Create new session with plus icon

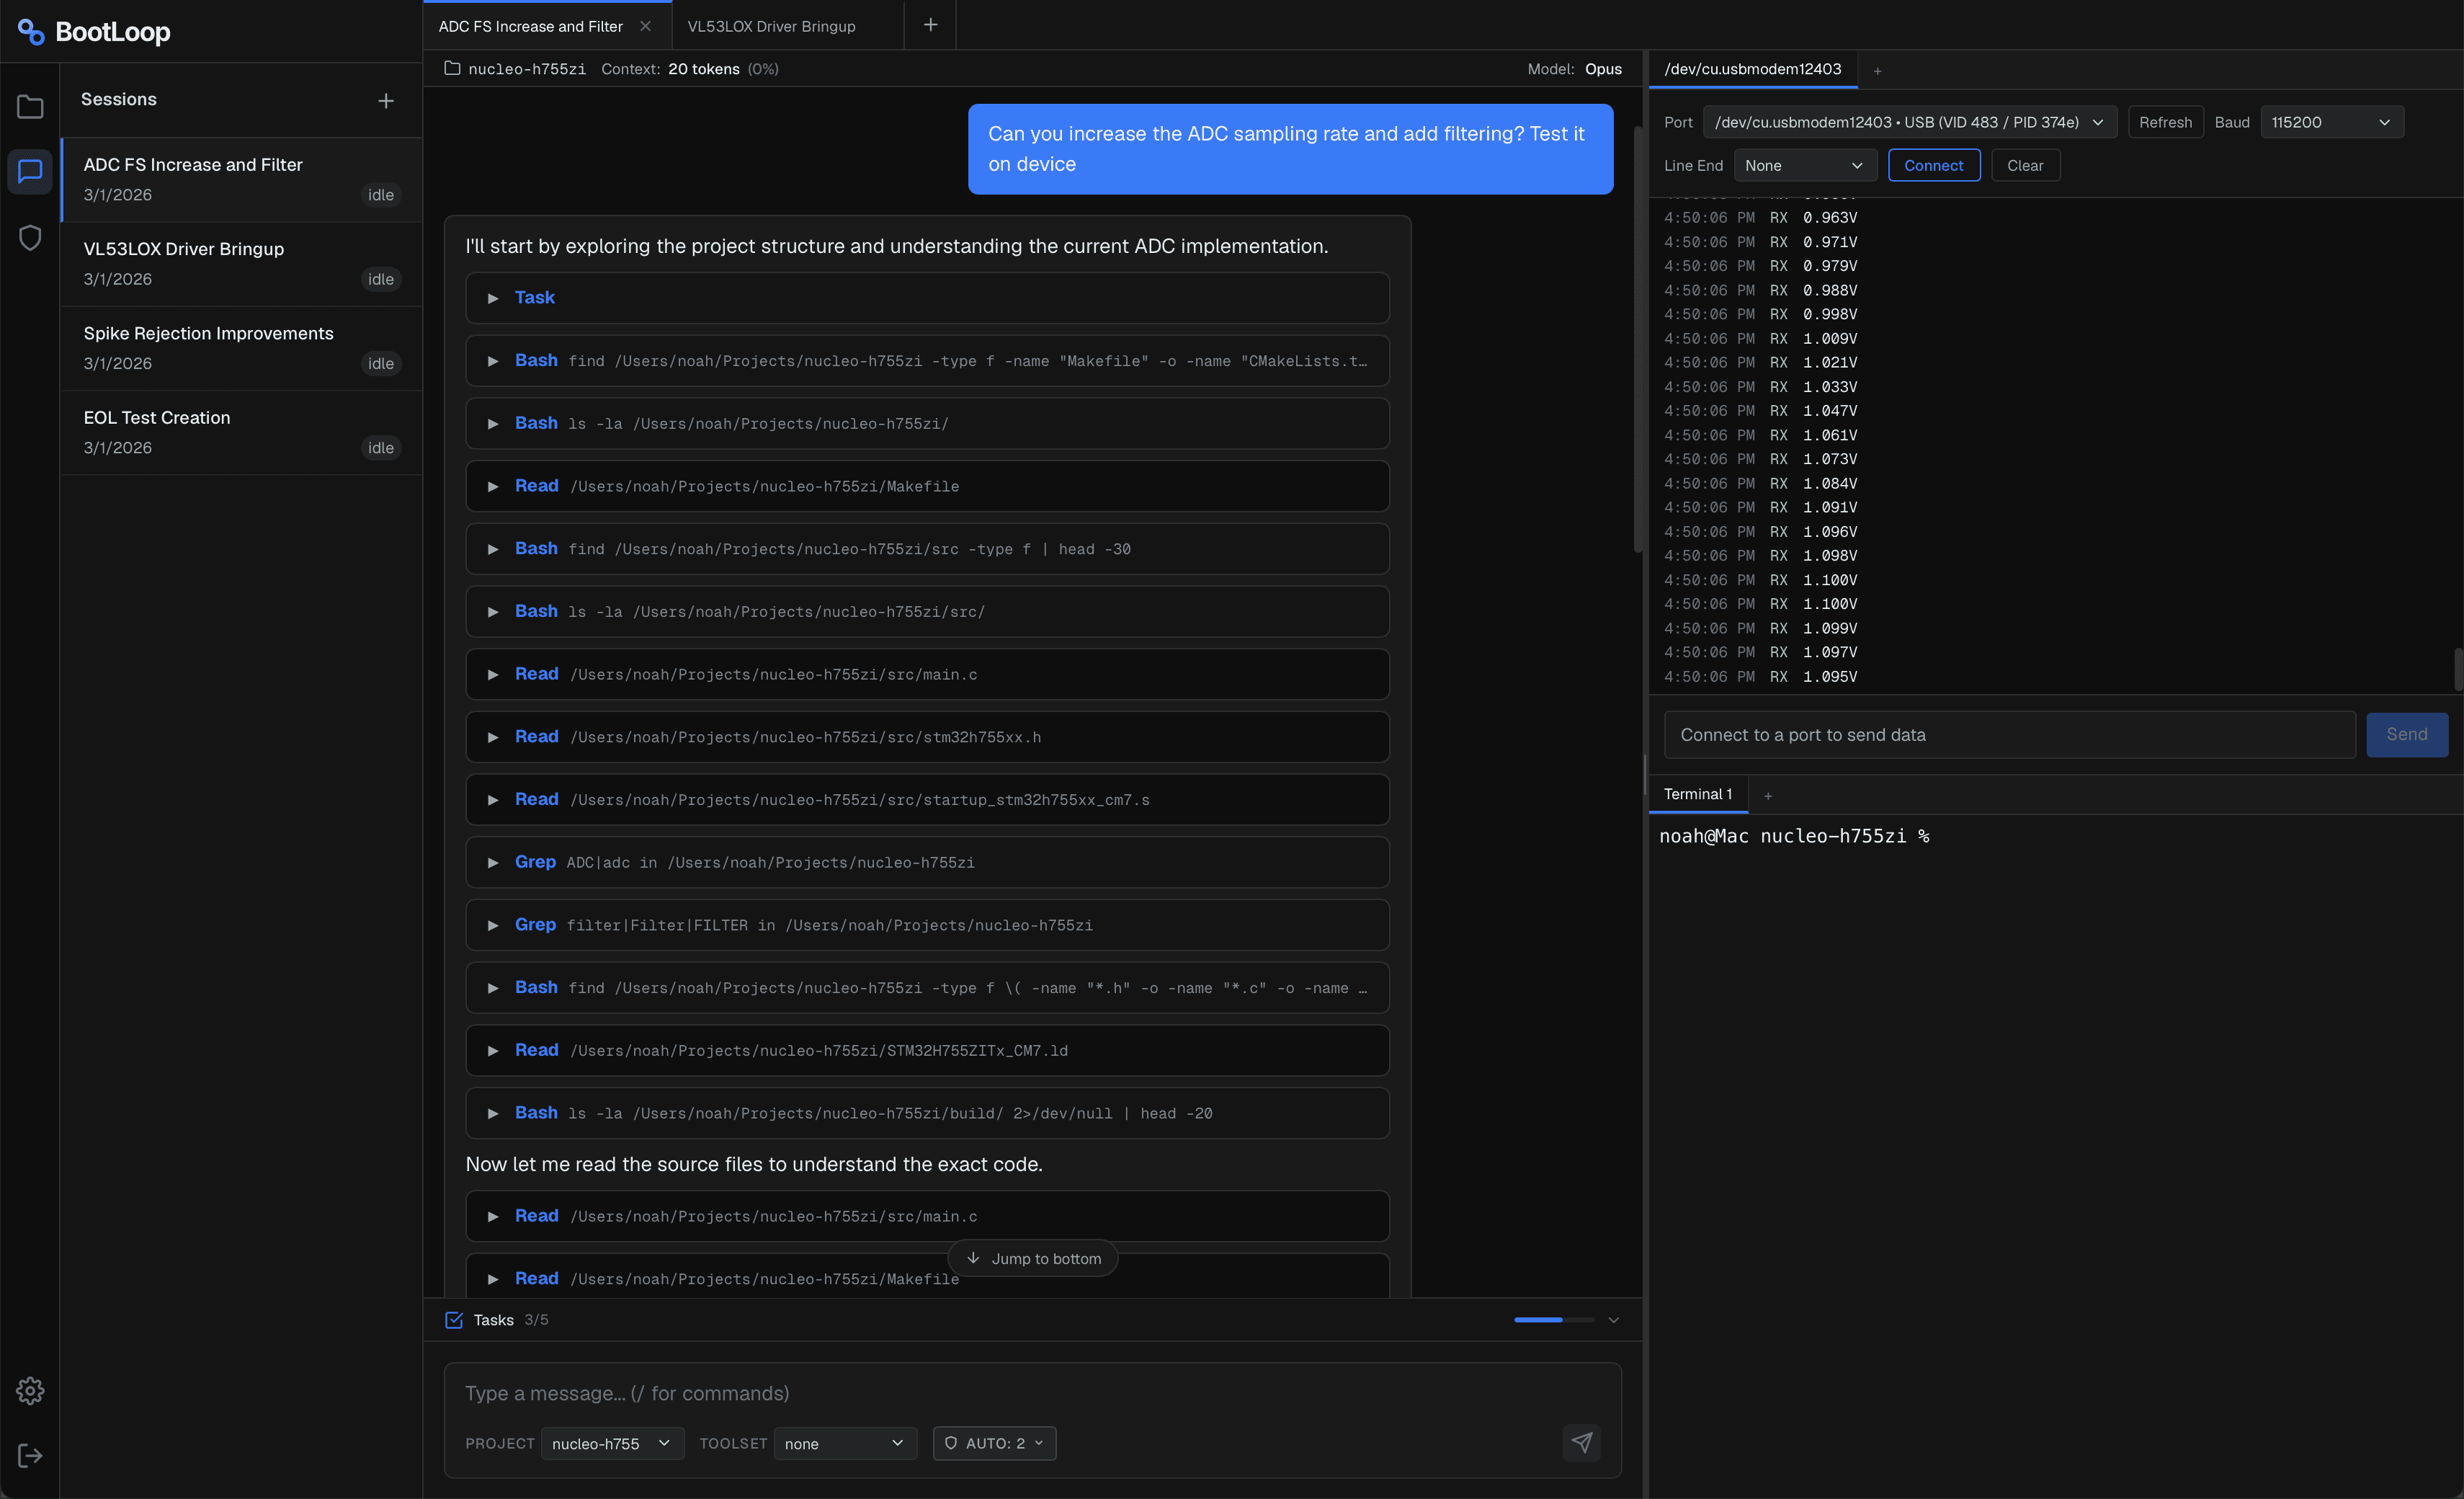pyautogui.click(x=386, y=101)
